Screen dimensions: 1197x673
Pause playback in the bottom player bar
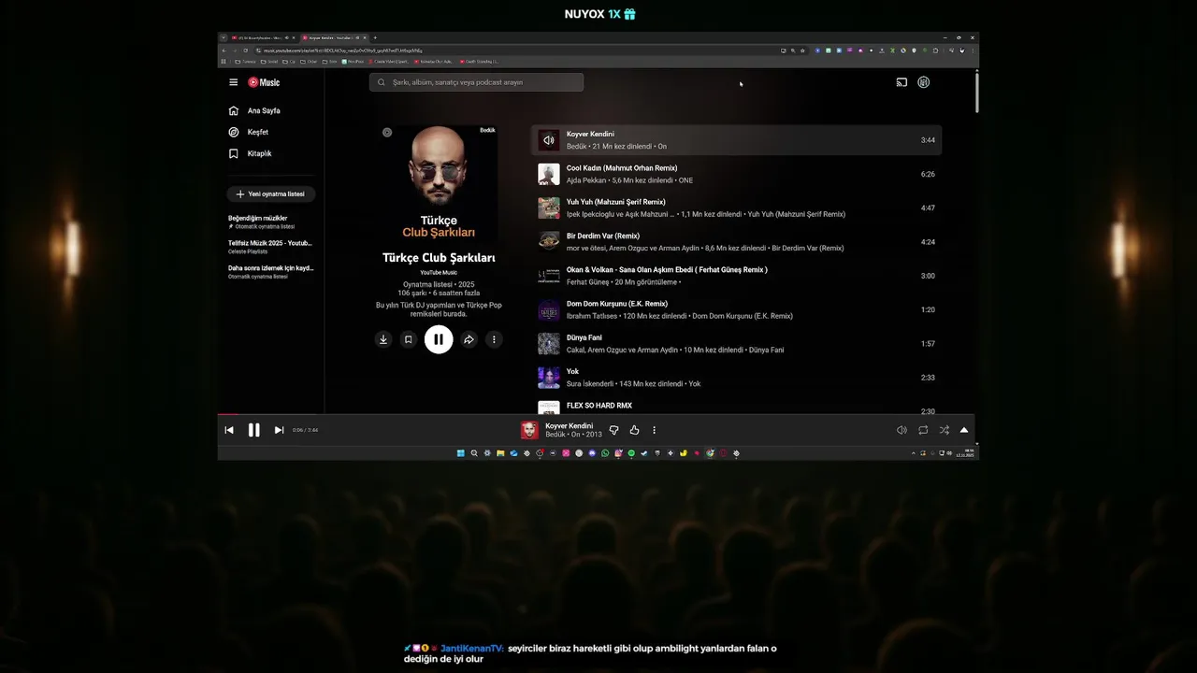point(253,430)
